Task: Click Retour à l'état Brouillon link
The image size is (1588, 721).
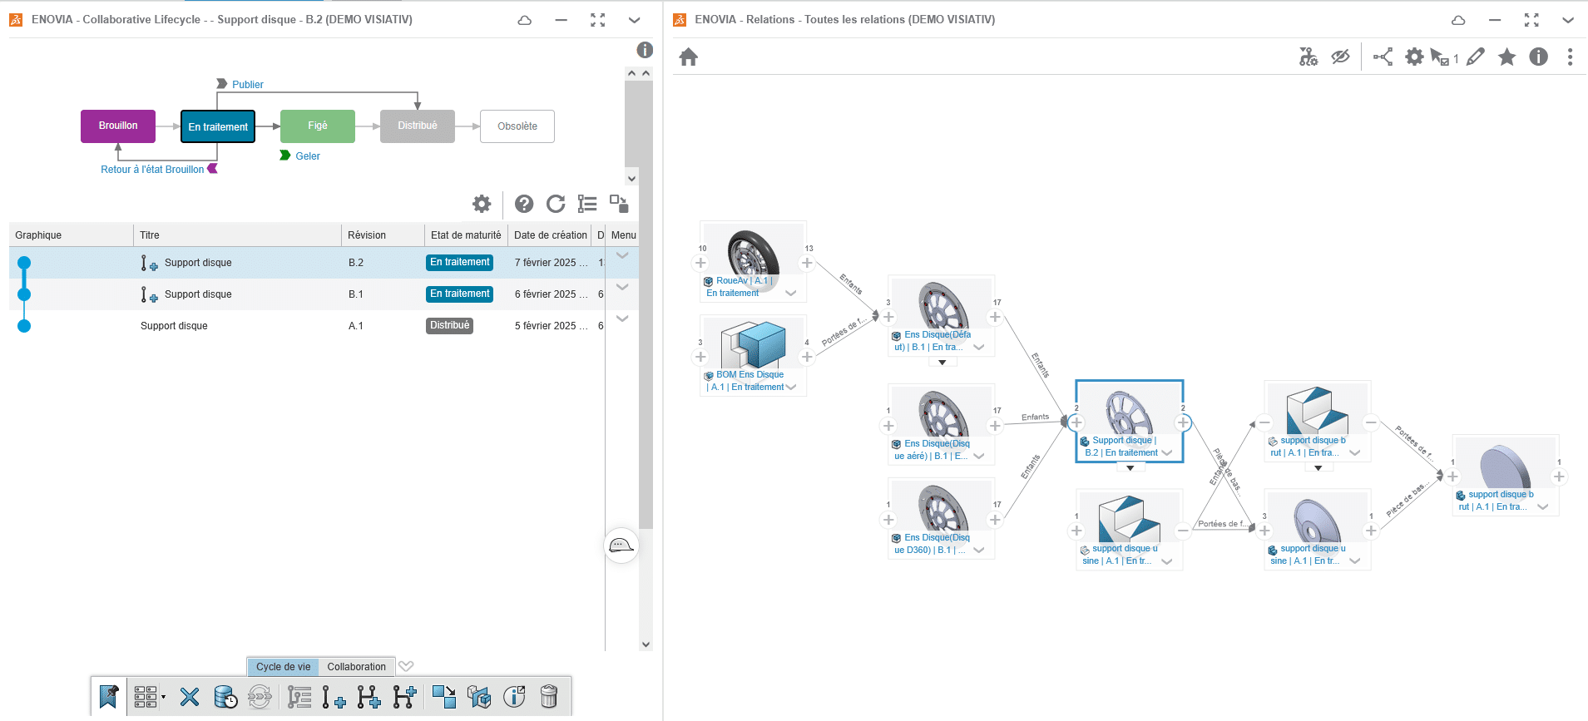Action: point(152,170)
